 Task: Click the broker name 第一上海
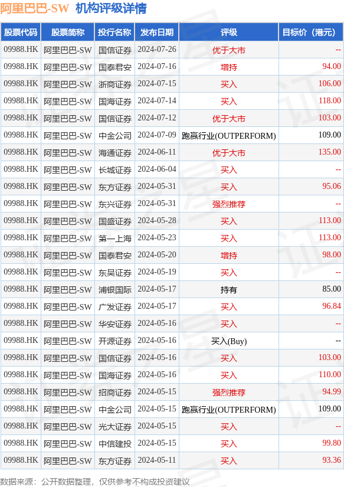[115, 238]
